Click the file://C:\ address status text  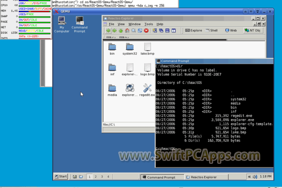coord(109,125)
